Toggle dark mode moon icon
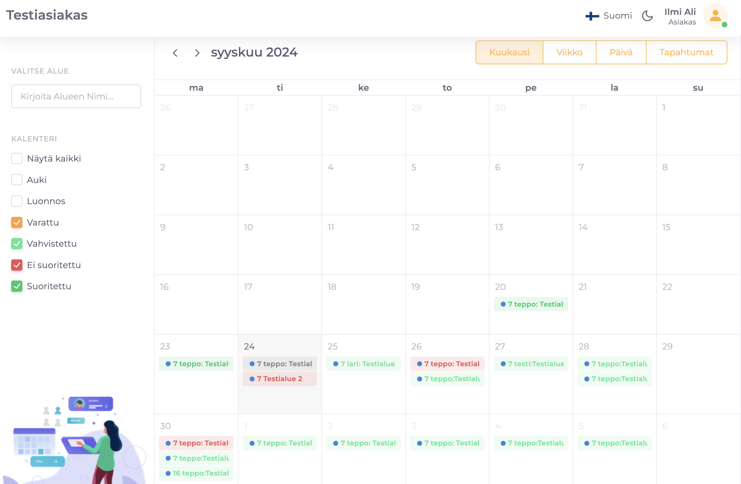 point(647,16)
